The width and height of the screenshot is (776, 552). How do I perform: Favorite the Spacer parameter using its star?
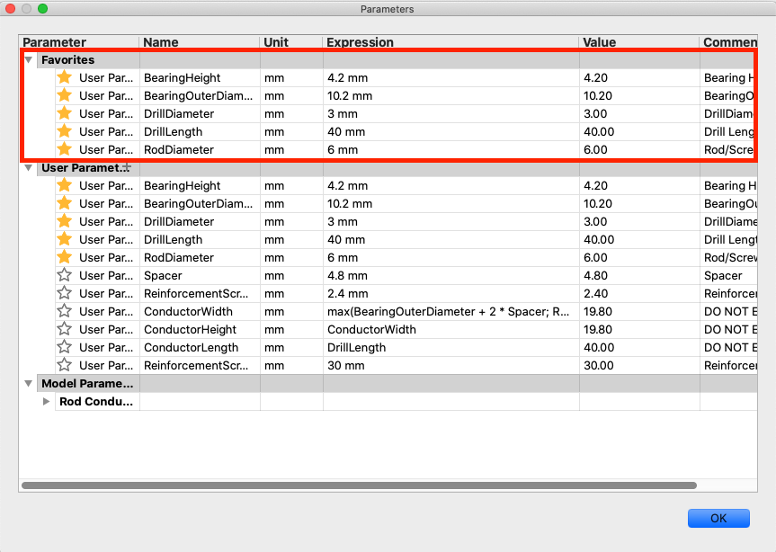(64, 276)
